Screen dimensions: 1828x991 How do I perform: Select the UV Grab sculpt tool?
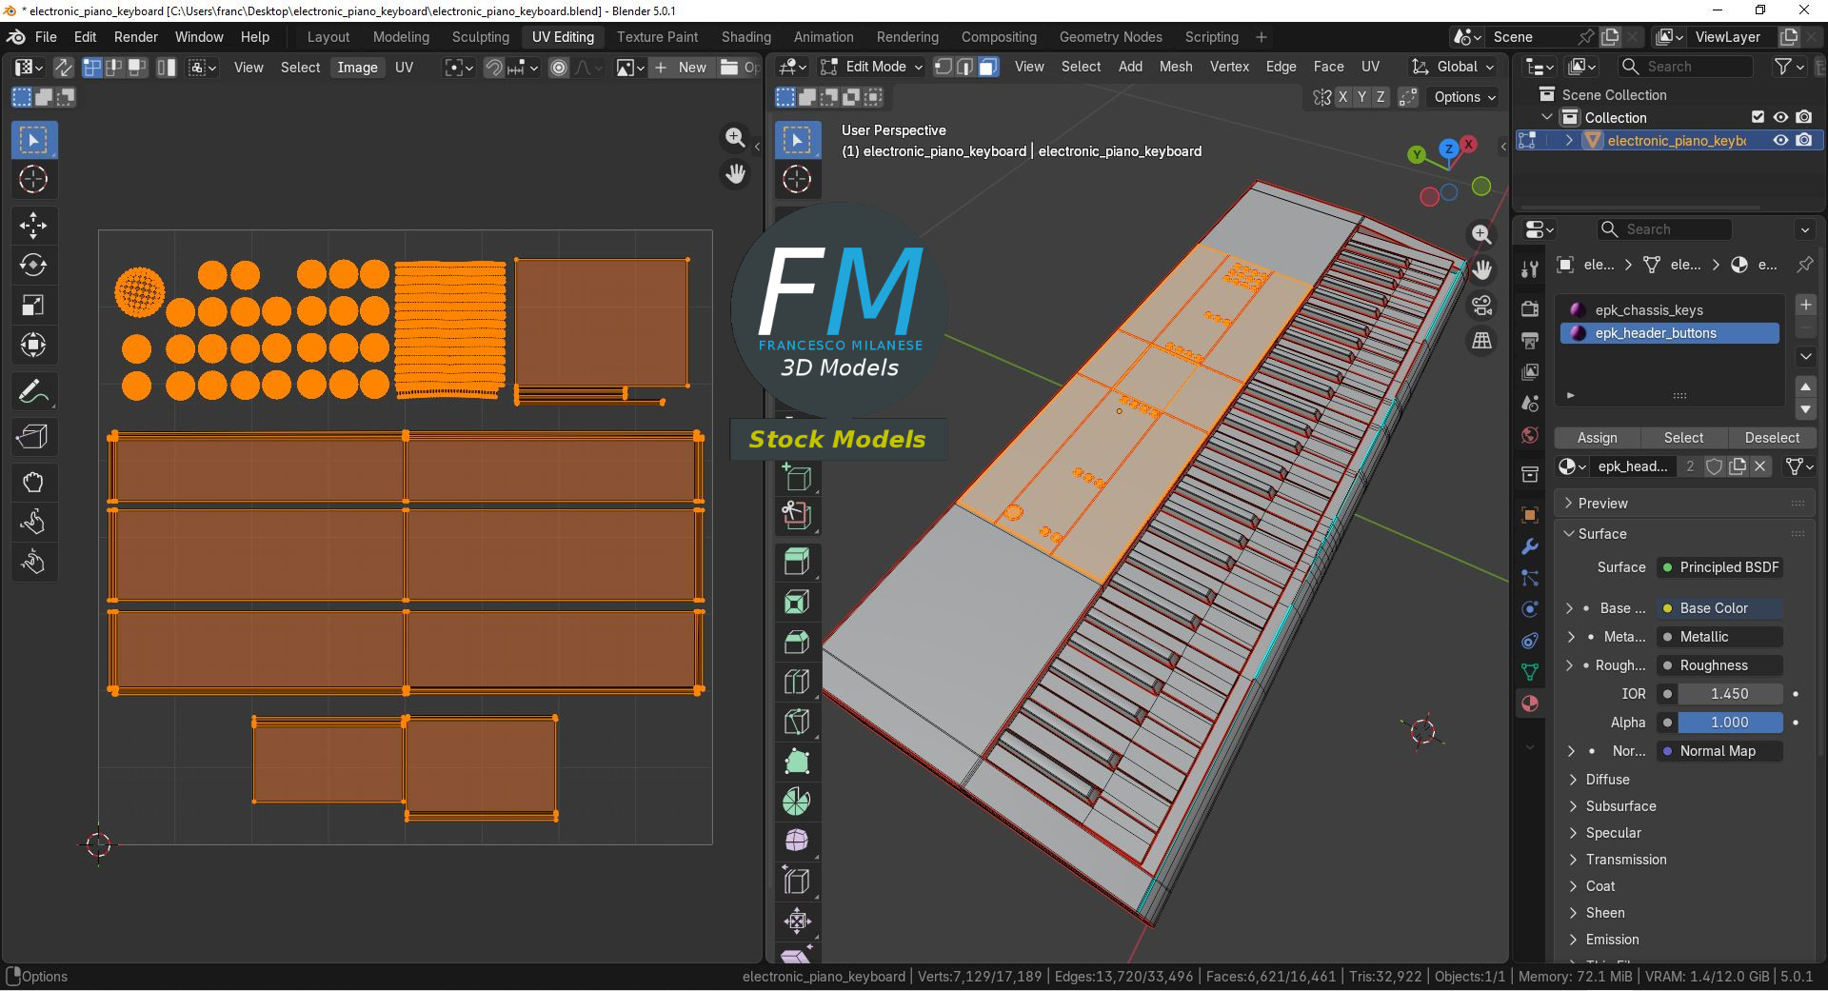(33, 483)
